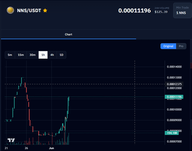This screenshot has width=192, height=151.
Task: Click the 0.00007000 price axis value
Action: coord(174,141)
